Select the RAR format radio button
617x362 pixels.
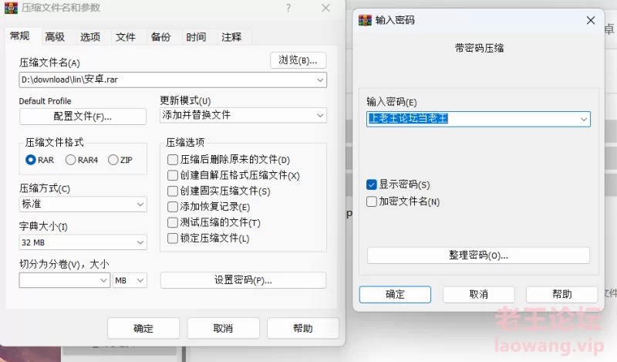point(31,160)
